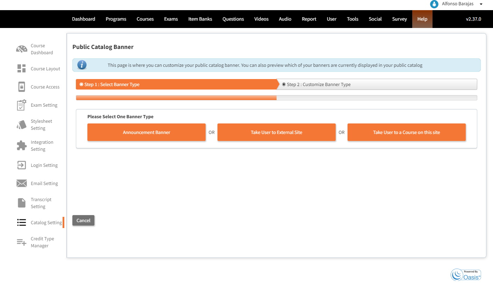493x291 pixels.
Task: Click the Credit Type Manager icon
Action: click(x=21, y=242)
